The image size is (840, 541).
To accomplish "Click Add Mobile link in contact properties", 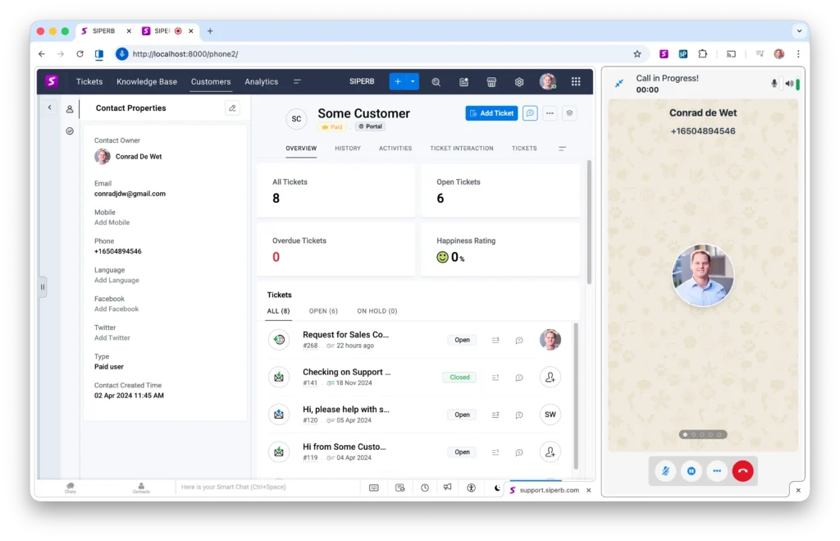I will point(112,222).
